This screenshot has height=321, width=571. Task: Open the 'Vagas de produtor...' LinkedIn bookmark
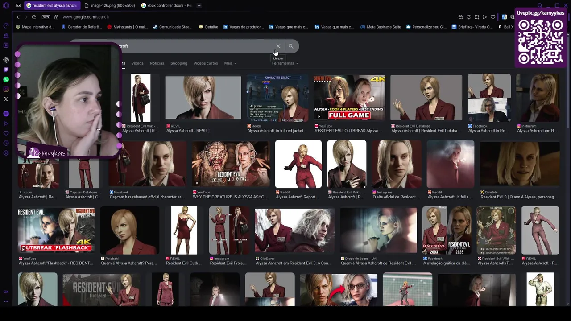[x=244, y=27]
